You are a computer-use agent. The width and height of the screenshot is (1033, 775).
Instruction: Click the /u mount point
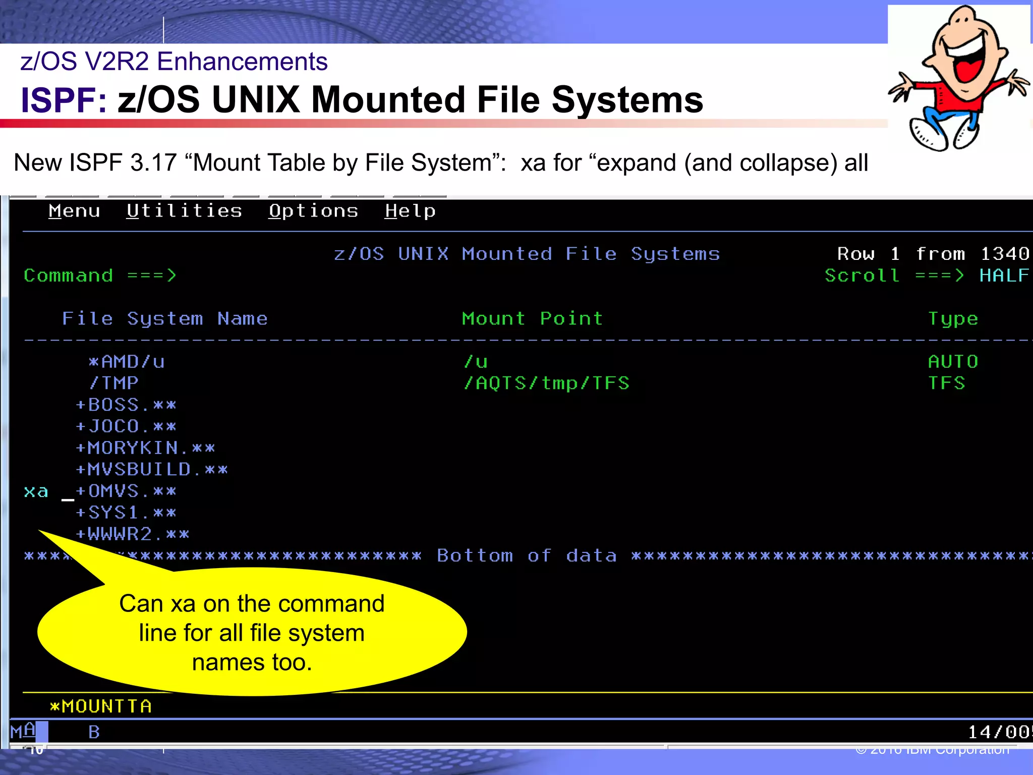point(476,362)
